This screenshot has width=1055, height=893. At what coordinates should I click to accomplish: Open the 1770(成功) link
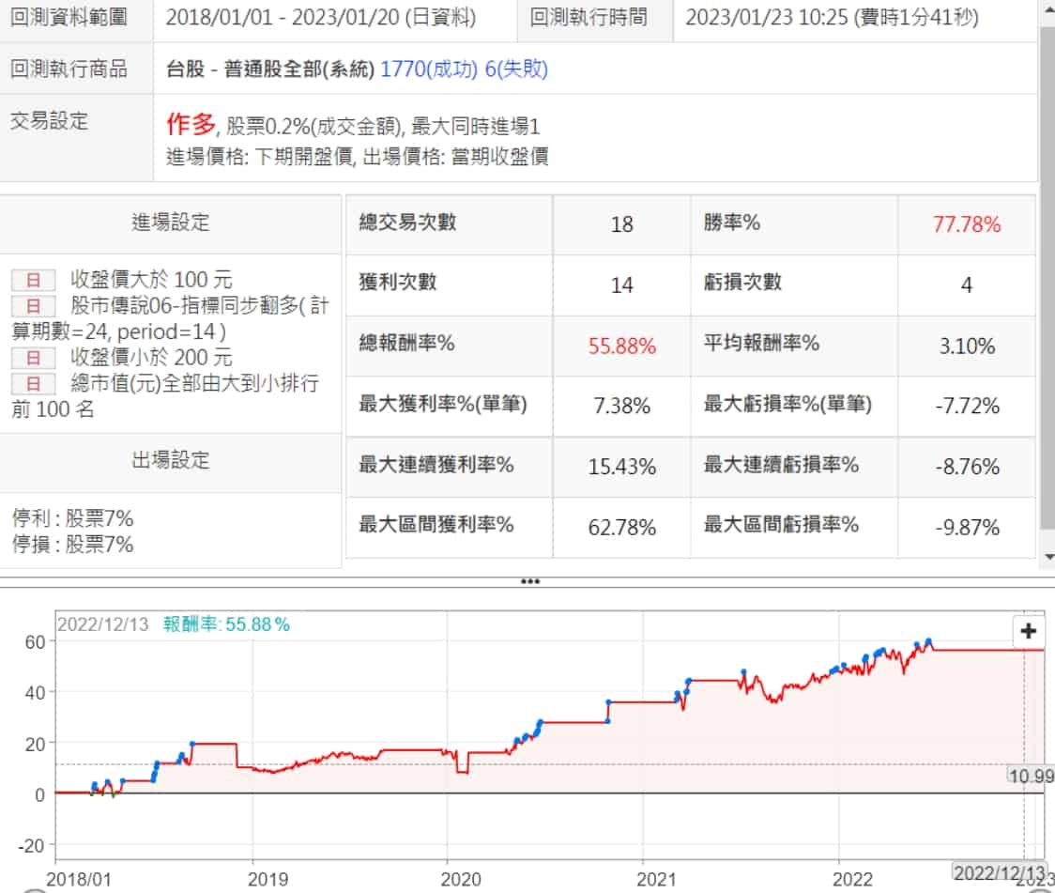(x=429, y=69)
